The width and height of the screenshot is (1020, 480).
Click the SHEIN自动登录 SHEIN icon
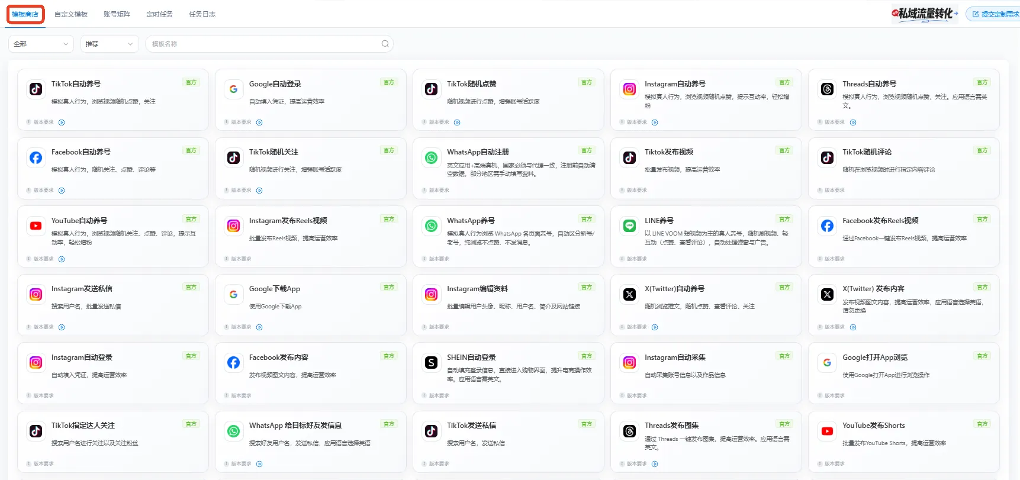(432, 362)
